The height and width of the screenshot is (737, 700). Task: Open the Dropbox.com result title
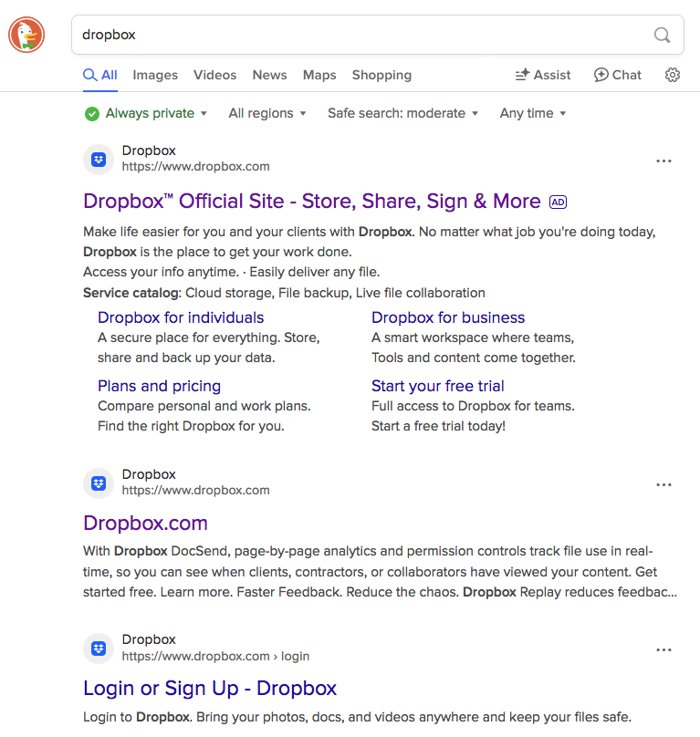point(145,524)
